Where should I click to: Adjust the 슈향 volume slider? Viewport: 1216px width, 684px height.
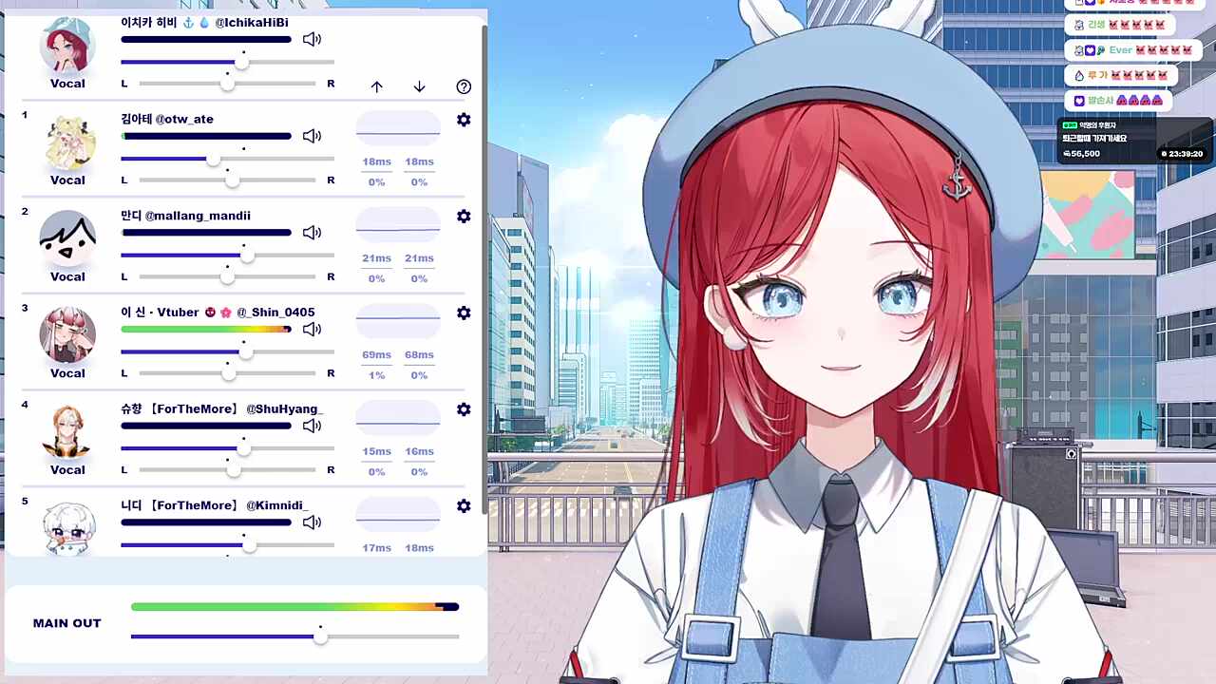point(228,448)
